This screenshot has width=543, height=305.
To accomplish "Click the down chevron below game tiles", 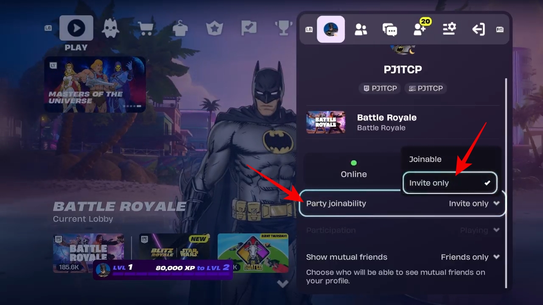I will 283,283.
